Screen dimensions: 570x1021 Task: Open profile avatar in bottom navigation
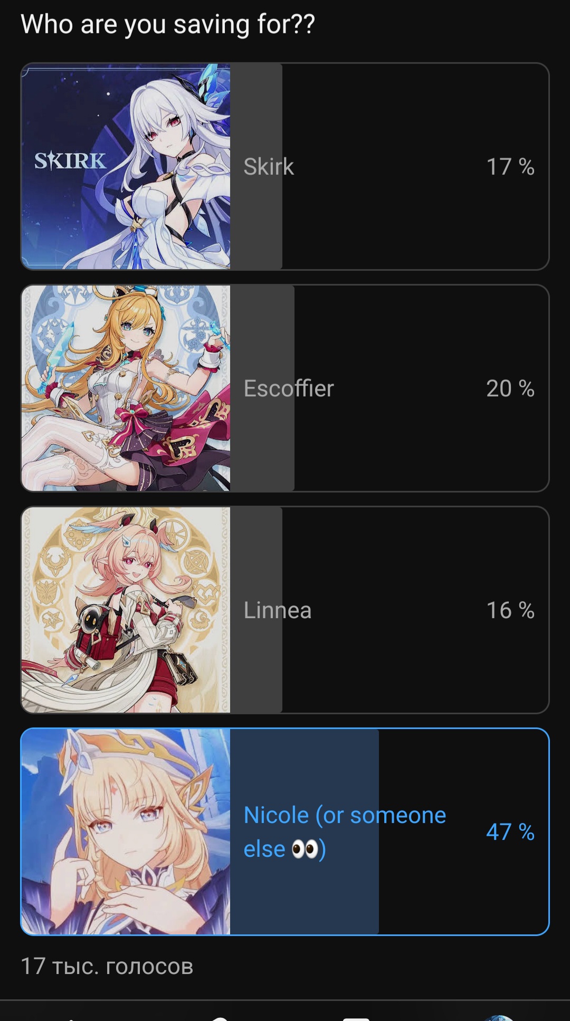499,1018
